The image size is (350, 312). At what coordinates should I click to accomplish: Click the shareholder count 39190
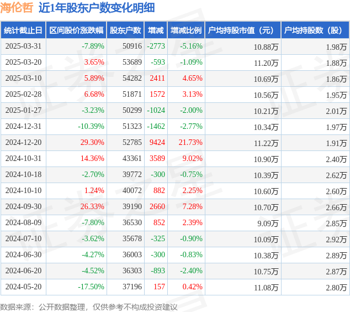click(x=132, y=207)
